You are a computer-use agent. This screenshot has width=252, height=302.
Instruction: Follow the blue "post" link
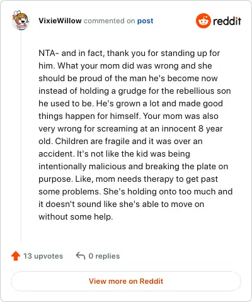point(145,21)
